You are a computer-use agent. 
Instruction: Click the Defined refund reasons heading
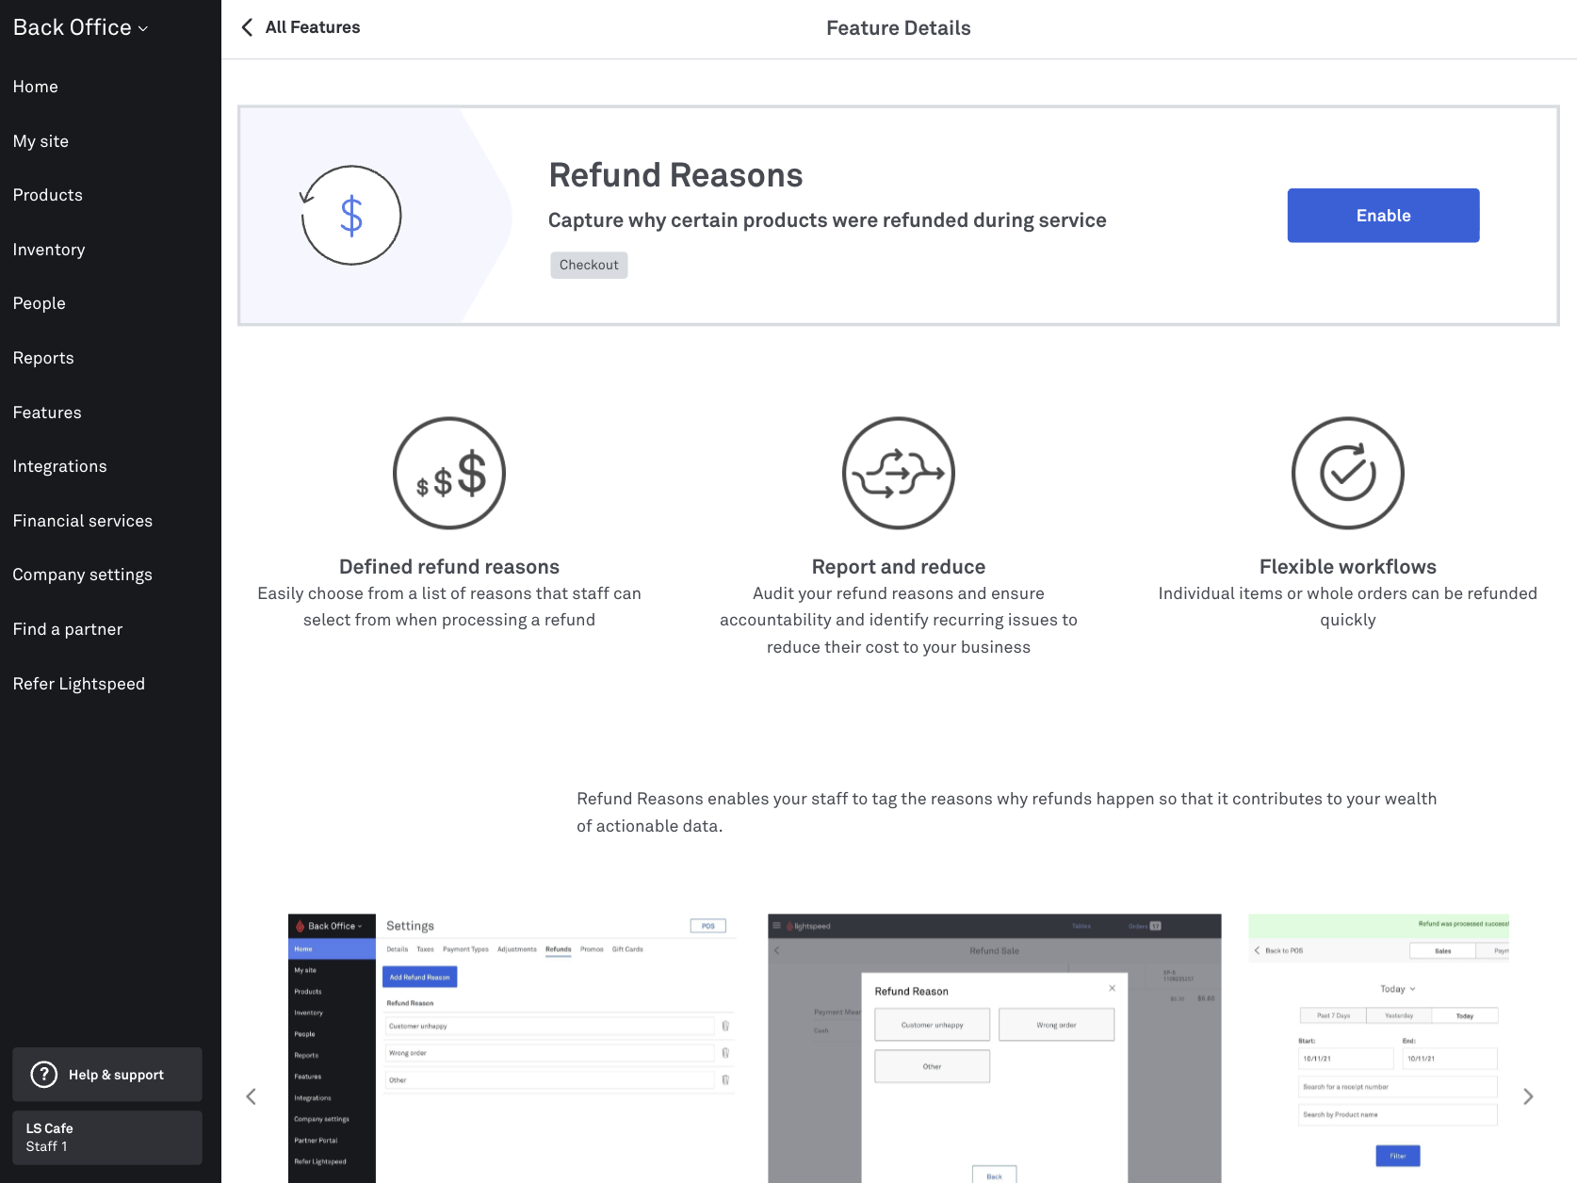tap(449, 567)
